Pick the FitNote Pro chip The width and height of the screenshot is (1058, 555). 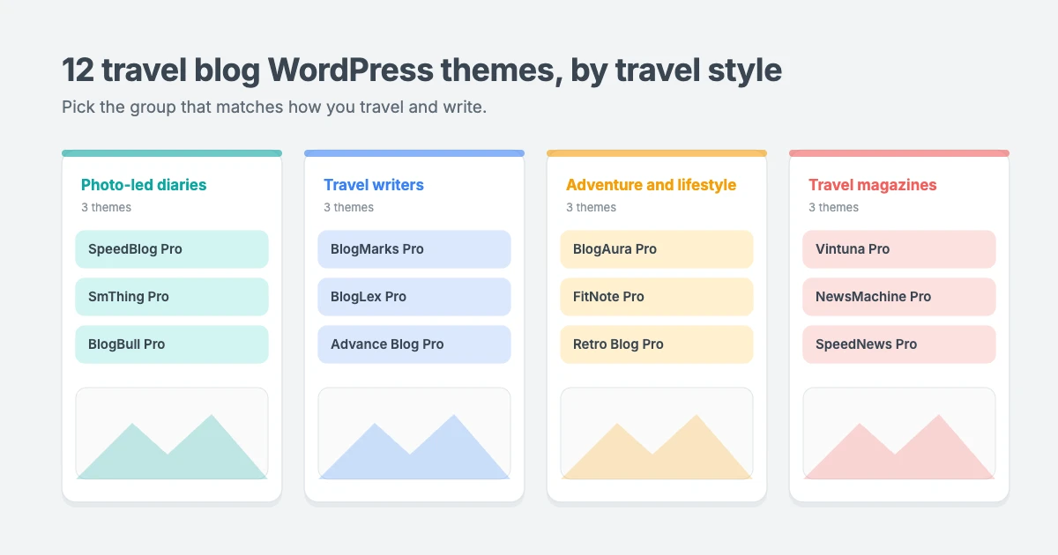[657, 297]
